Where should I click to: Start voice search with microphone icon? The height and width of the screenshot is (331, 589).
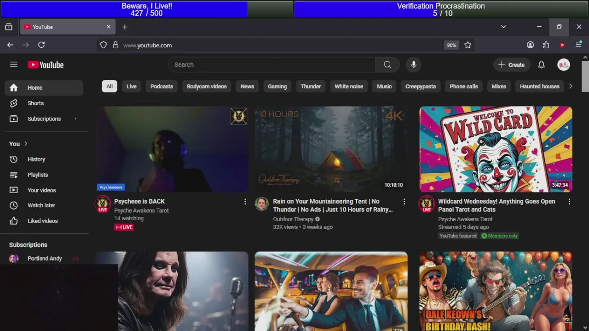click(414, 65)
